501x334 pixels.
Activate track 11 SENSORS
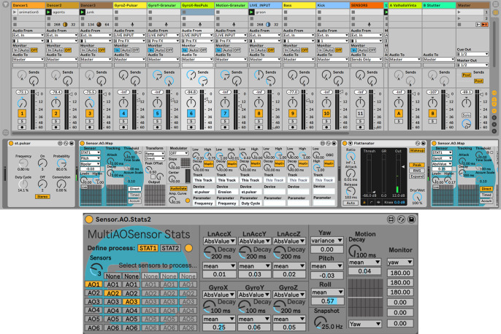360,113
